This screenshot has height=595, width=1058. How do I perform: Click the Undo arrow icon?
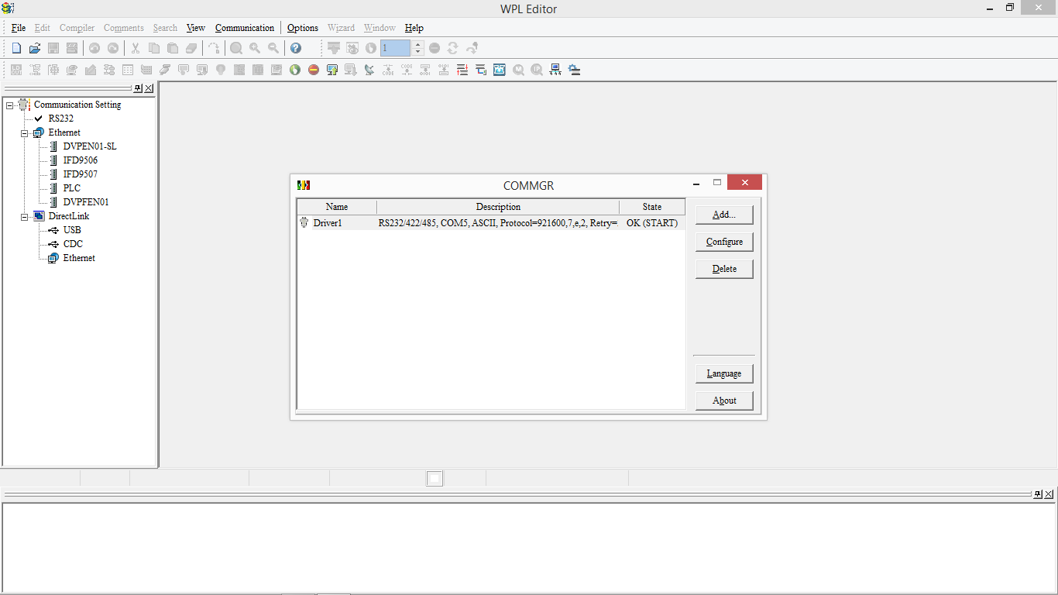tap(94, 48)
